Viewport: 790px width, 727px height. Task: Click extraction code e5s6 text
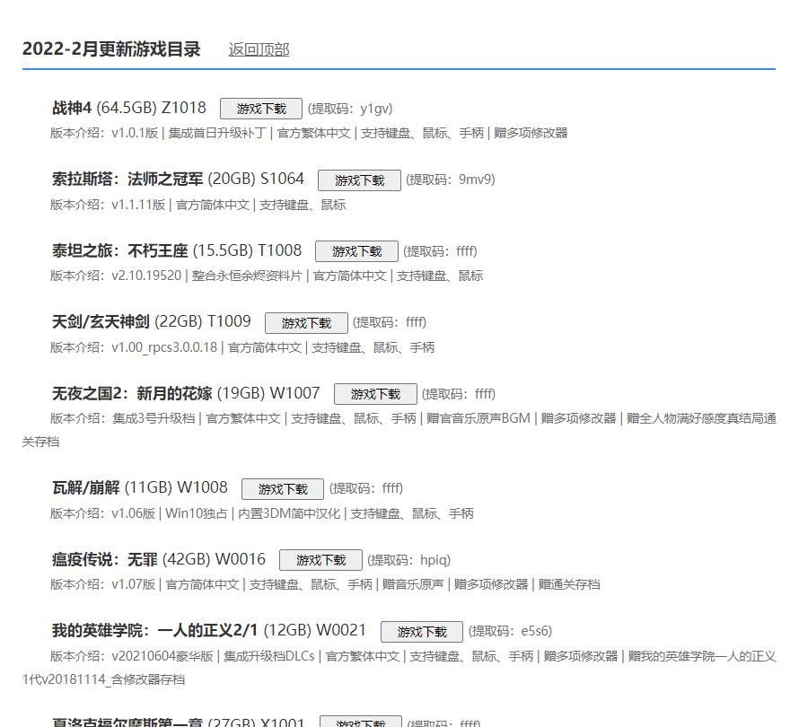536,631
